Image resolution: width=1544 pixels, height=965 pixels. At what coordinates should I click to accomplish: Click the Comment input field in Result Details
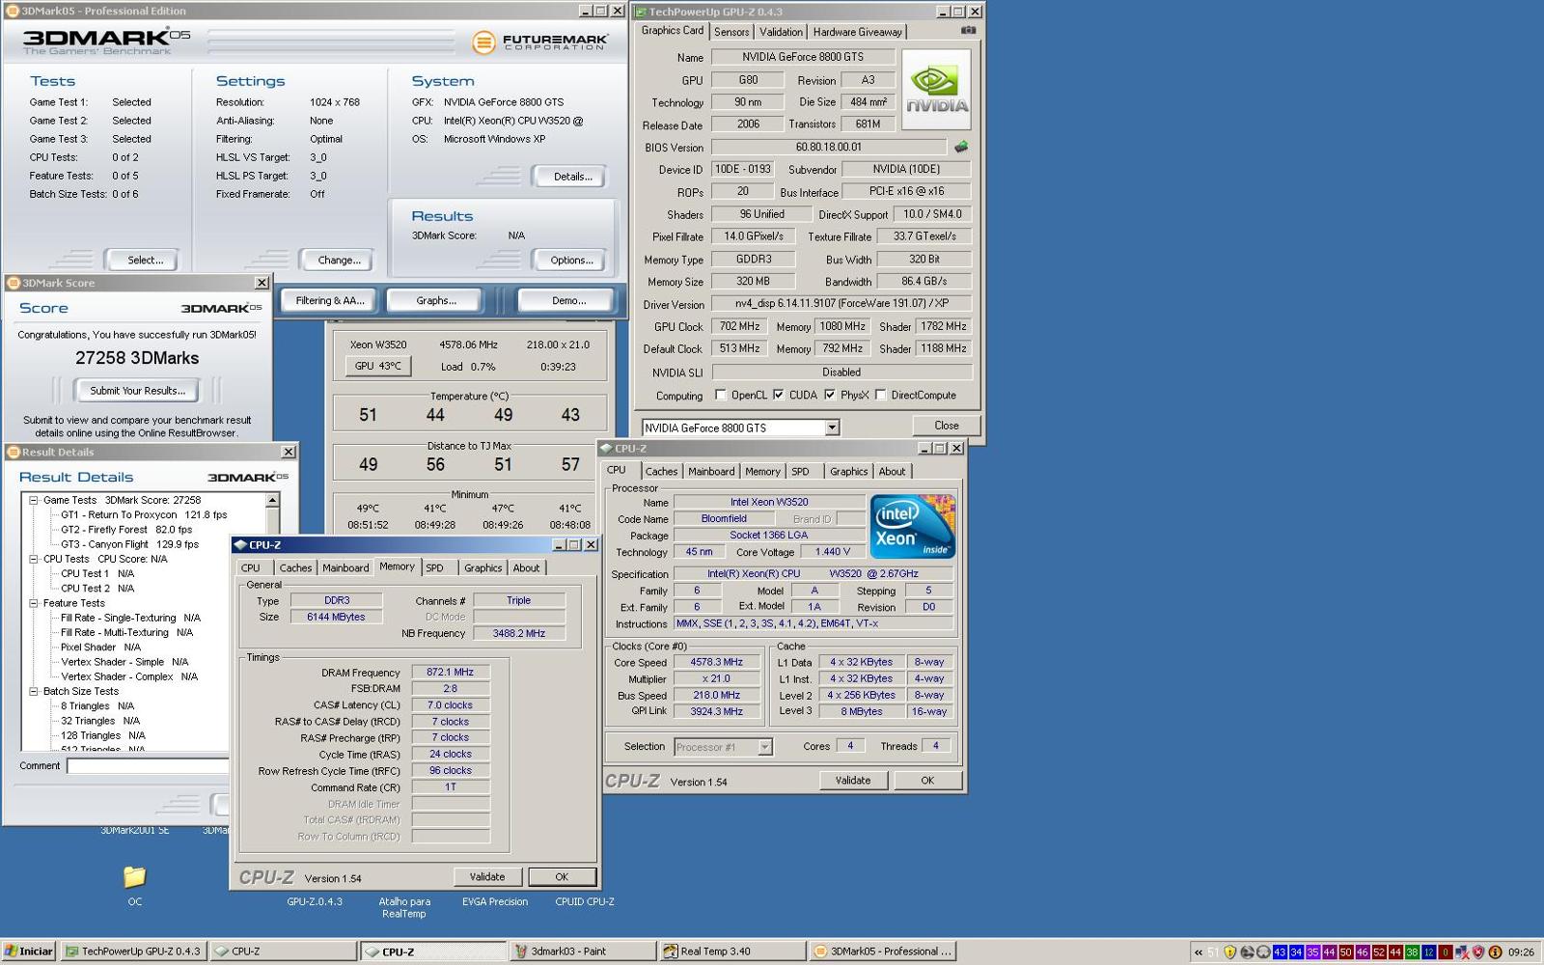pos(147,766)
